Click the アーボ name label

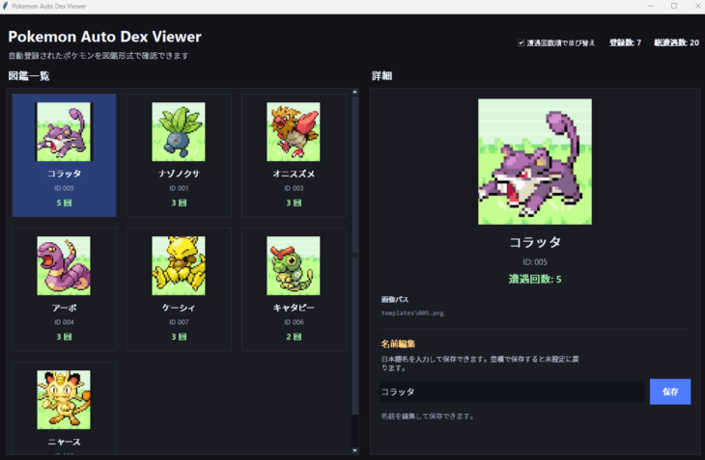64,308
